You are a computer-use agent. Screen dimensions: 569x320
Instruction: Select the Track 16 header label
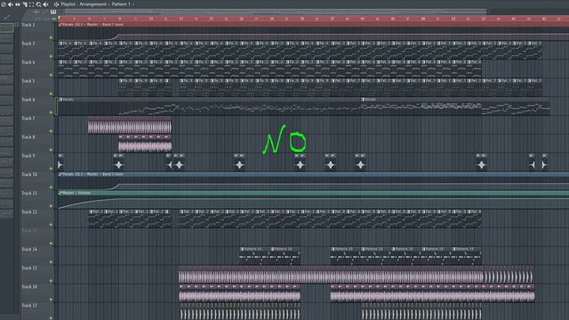(x=29, y=286)
